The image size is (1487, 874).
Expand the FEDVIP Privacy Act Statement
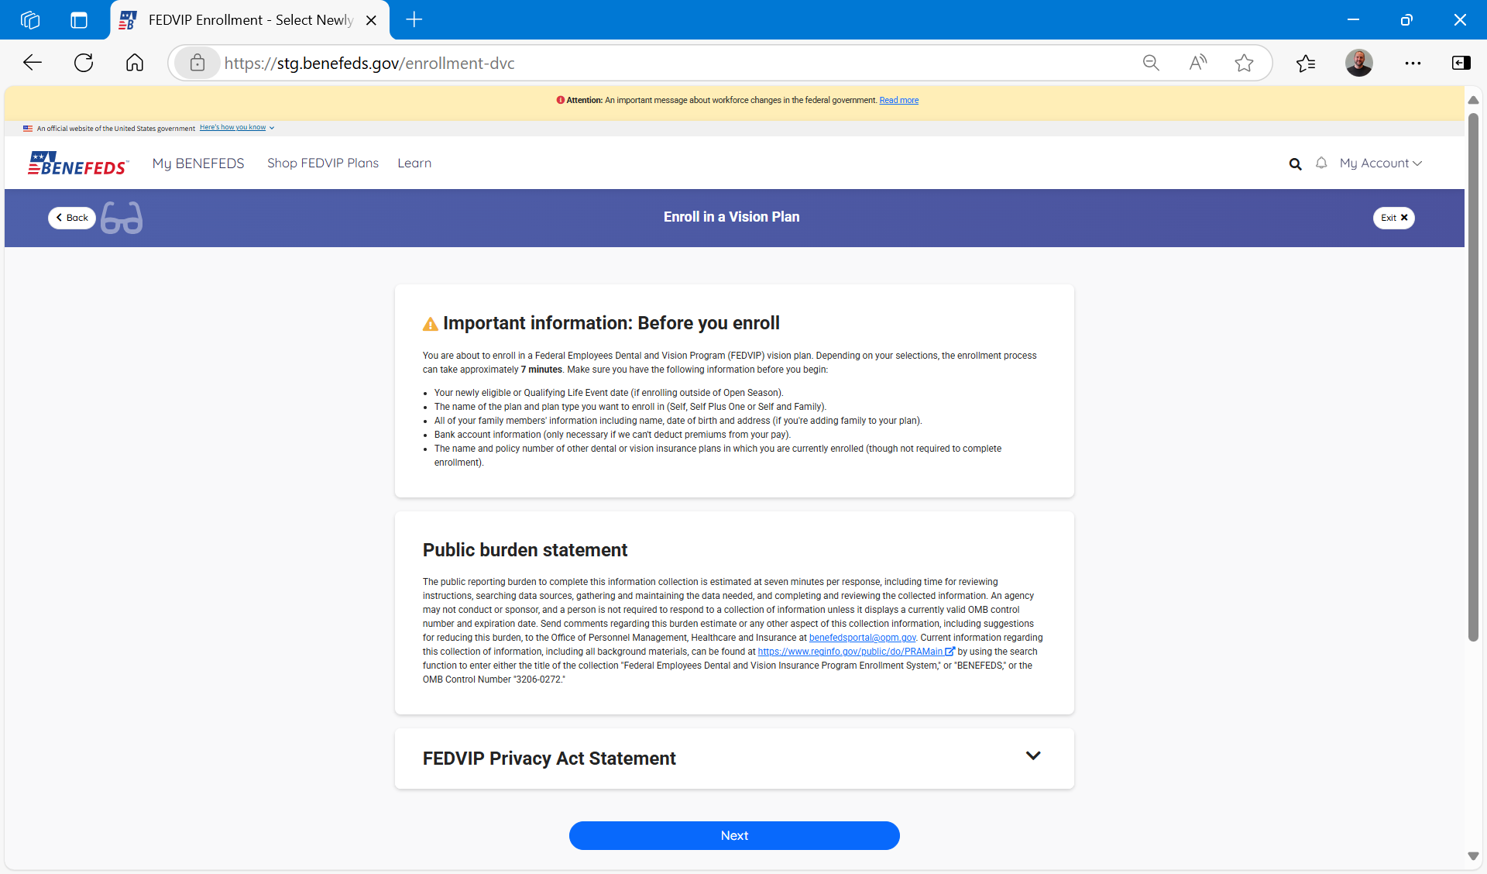pyautogui.click(x=1032, y=756)
